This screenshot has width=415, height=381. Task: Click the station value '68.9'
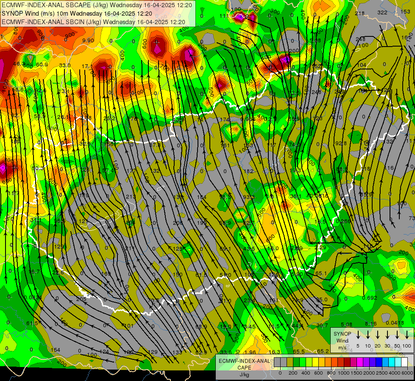[201, 326]
